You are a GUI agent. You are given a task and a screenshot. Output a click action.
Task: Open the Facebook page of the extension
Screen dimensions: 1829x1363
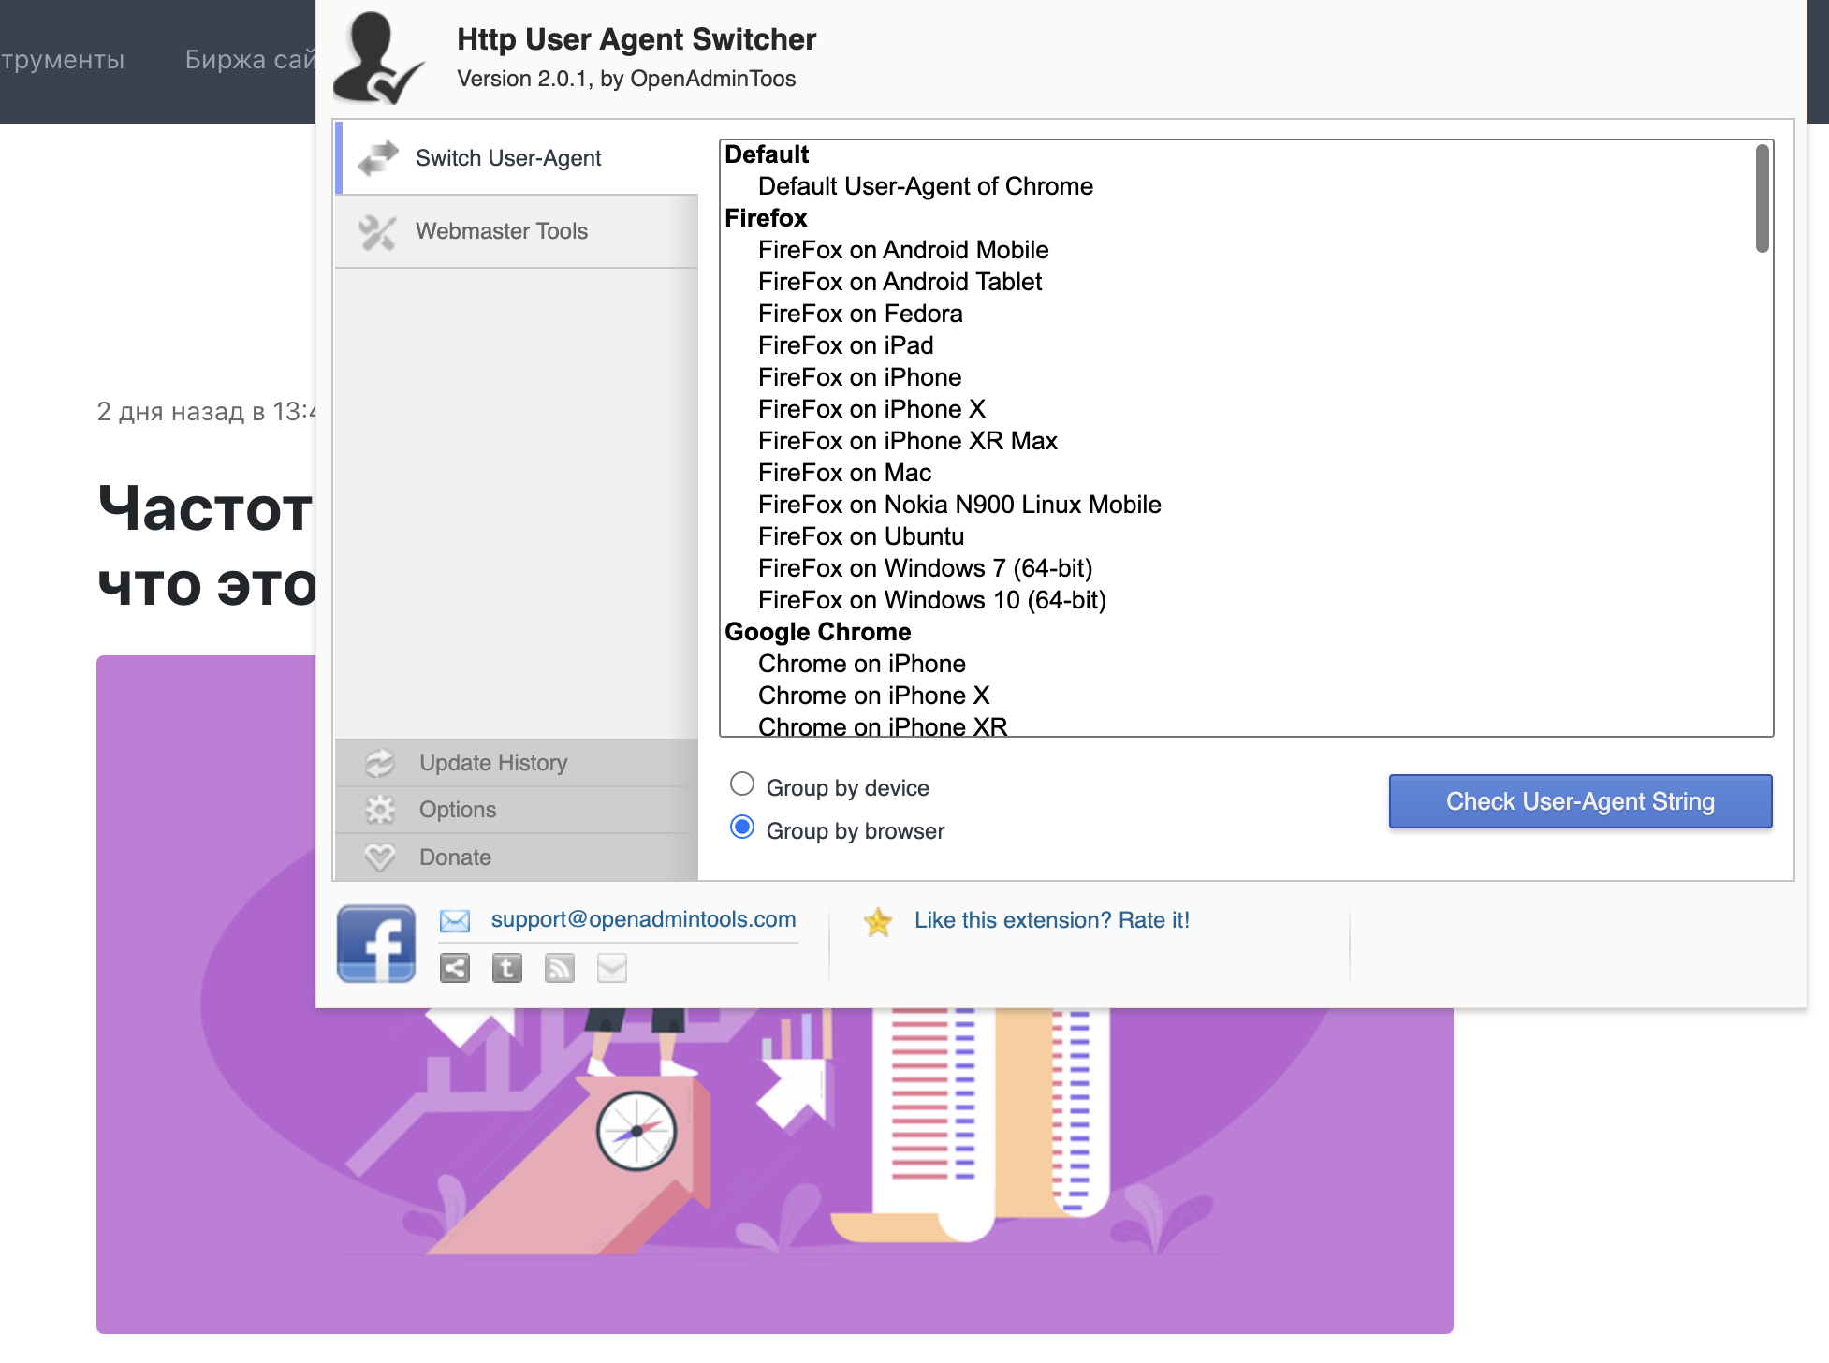tap(375, 943)
